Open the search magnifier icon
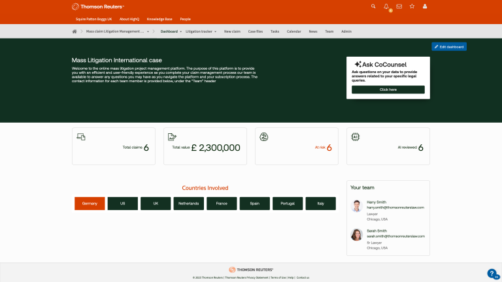The height and width of the screenshot is (282, 502). point(373,6)
